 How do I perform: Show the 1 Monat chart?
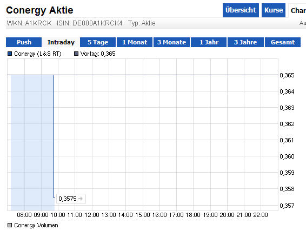click(x=135, y=42)
